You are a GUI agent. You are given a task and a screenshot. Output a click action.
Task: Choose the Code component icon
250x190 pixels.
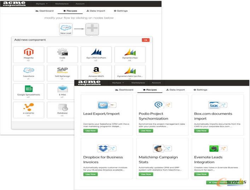click(62, 52)
